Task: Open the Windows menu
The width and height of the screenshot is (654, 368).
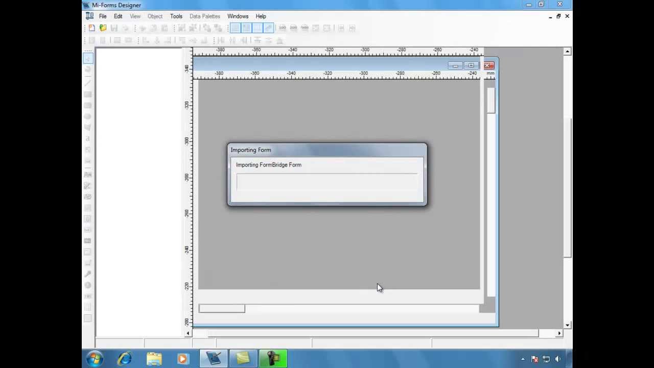Action: click(238, 16)
